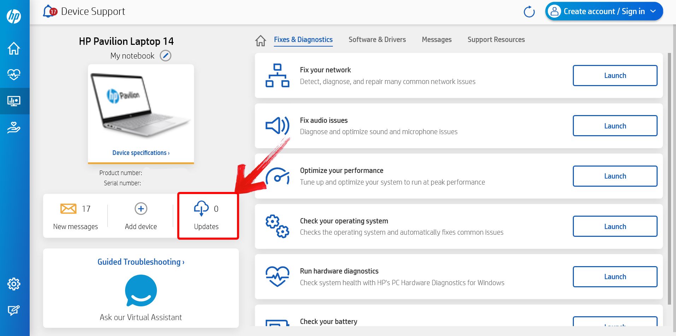Launch Check your operating system

[615, 226]
